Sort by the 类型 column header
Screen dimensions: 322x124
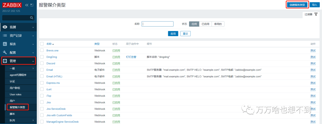tap(97, 44)
